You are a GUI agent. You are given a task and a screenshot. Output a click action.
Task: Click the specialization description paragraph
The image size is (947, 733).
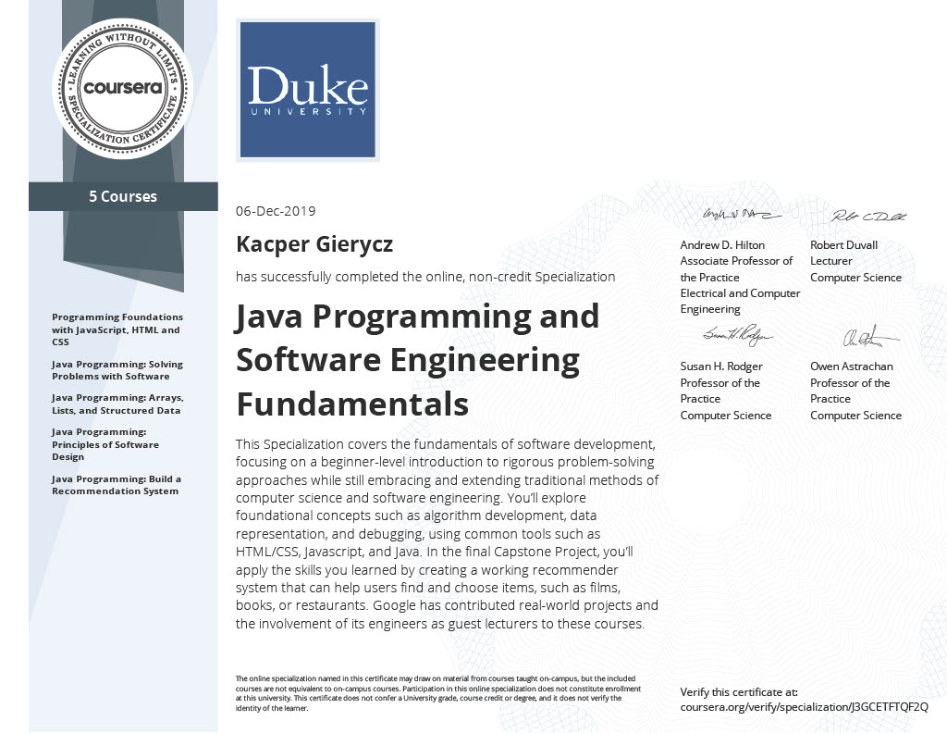point(447,534)
